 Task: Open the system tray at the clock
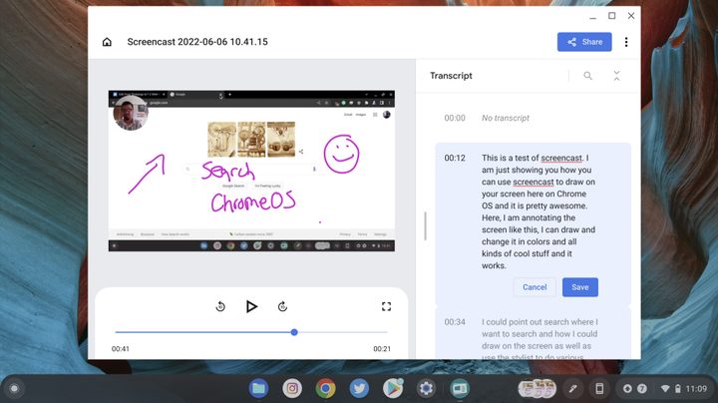click(685, 389)
